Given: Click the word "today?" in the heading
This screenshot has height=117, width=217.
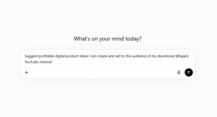Looking at the screenshot, I should point(134,39).
